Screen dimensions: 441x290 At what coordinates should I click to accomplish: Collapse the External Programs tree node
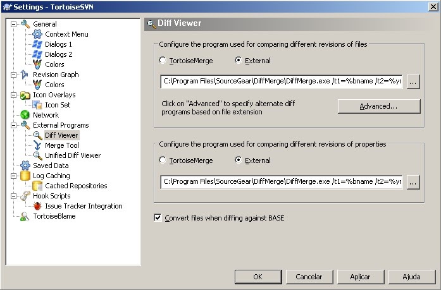[13, 125]
